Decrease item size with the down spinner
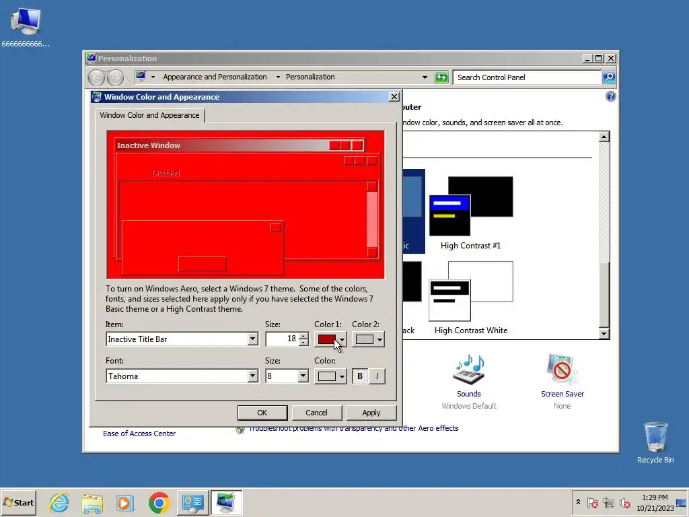This screenshot has width=689, height=517. (303, 343)
